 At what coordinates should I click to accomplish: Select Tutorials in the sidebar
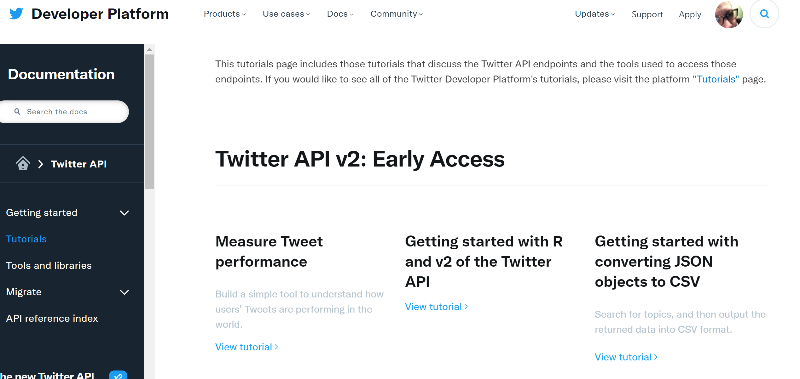[x=26, y=239]
